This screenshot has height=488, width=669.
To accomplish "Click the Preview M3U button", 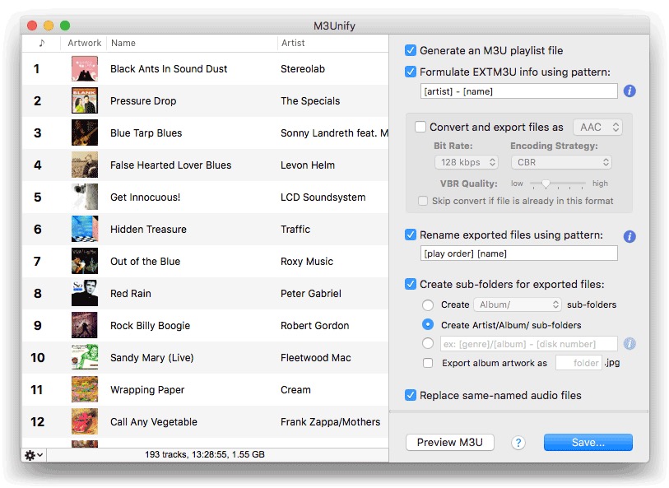I will click(449, 443).
